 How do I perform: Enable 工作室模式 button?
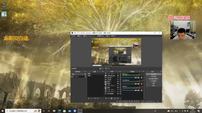point(154,81)
